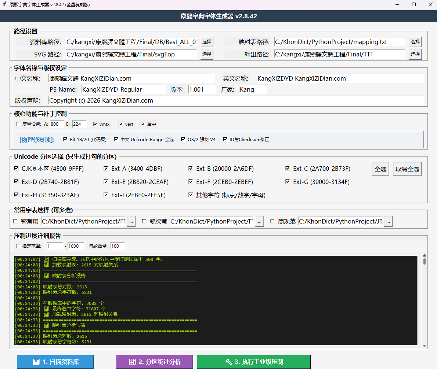Click the scan database button
The height and width of the screenshot is (369, 437).
(x=55, y=362)
